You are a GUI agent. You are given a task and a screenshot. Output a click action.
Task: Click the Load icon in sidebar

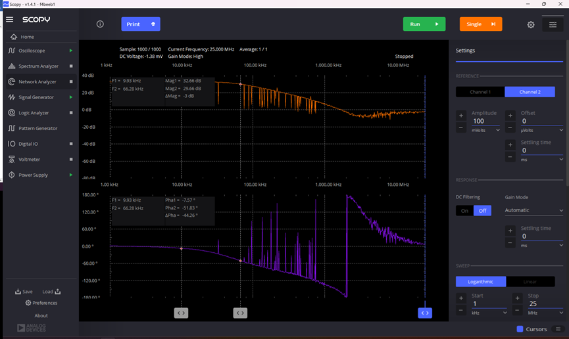click(x=58, y=292)
